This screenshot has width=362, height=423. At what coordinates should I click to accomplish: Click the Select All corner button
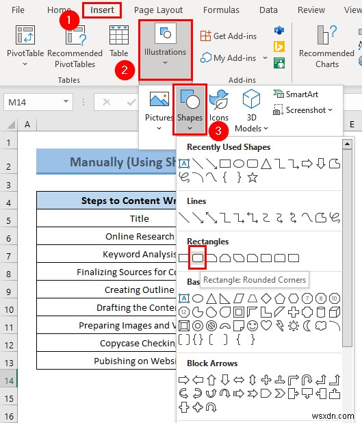(x=11, y=125)
